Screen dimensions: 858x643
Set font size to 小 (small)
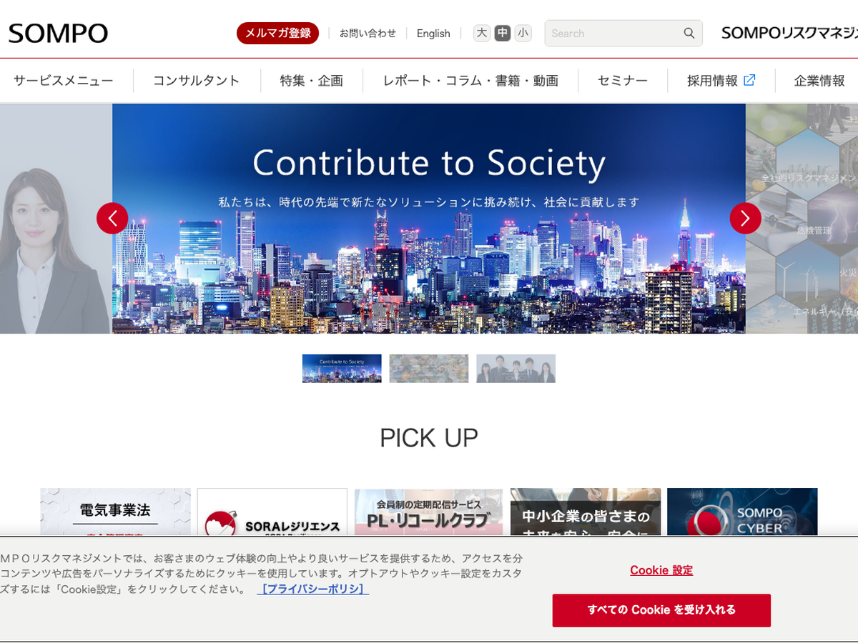click(x=523, y=33)
